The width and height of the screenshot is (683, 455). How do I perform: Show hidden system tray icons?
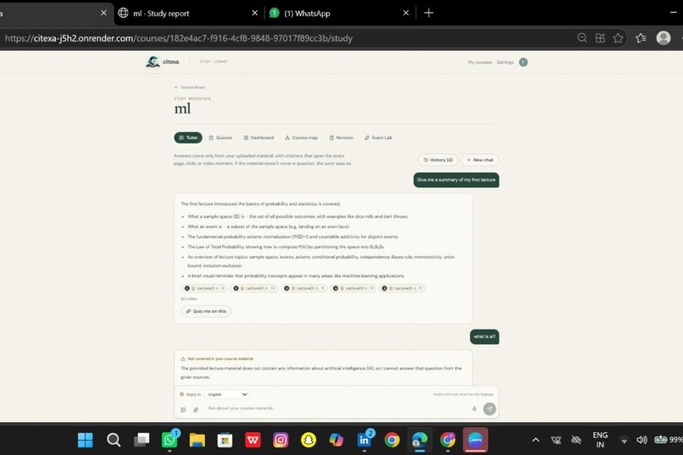coord(536,441)
